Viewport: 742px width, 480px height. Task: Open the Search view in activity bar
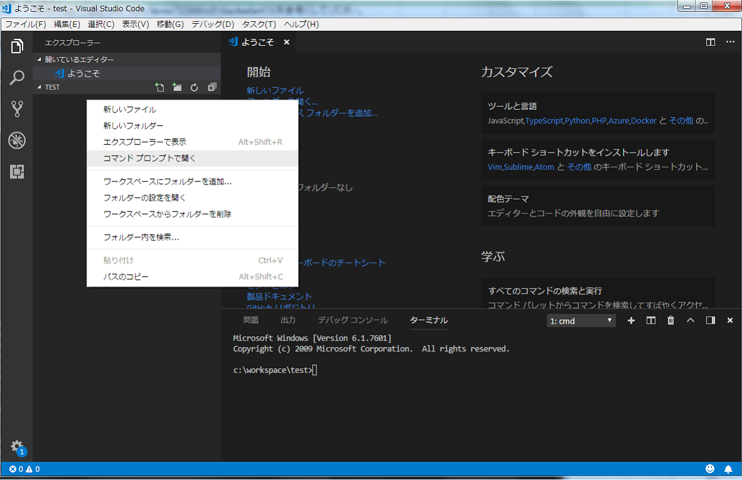point(17,78)
